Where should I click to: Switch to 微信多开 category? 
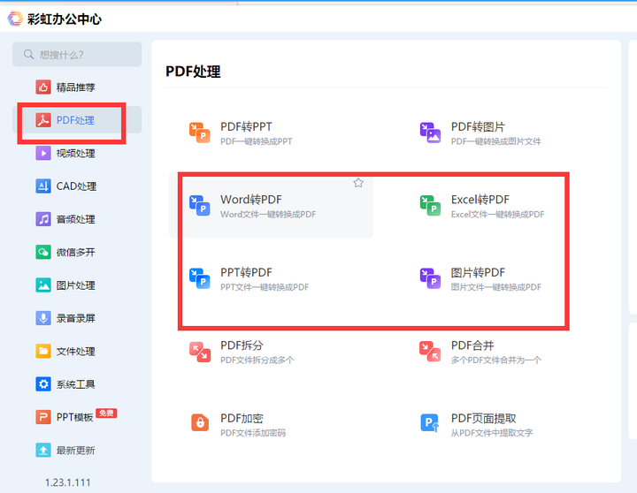[x=75, y=252]
